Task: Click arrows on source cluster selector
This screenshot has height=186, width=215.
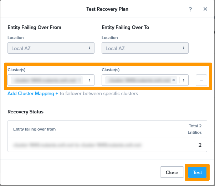Action: click(89, 80)
